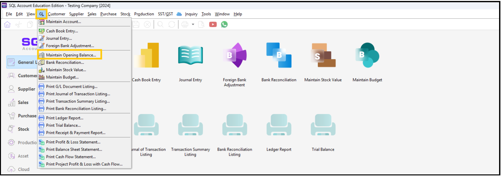Screen dimensions: 501x176
Task: Select Asset in the left sidebar
Action: [x=22, y=156]
